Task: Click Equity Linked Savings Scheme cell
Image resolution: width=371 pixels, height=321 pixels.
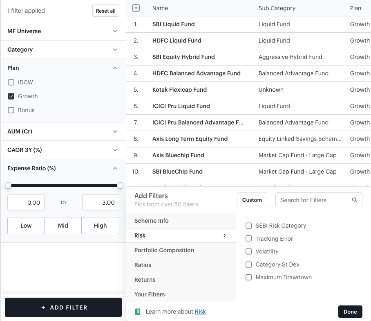Action: 300,139
